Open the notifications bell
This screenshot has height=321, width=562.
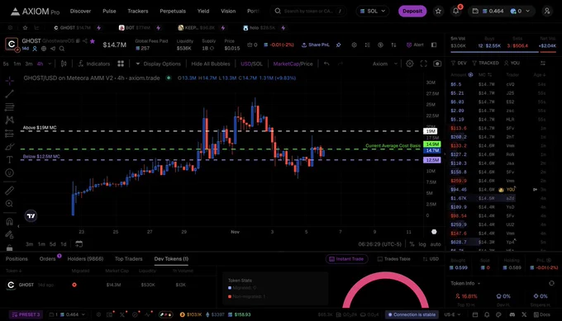456,11
